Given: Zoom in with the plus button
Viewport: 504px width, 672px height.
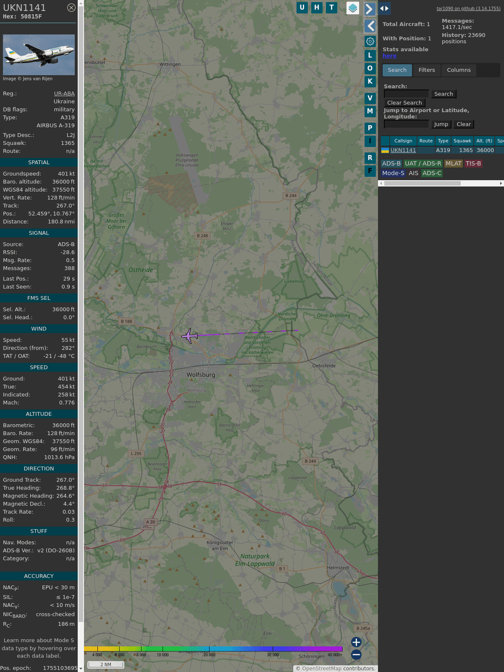Looking at the screenshot, I should [x=356, y=642].
